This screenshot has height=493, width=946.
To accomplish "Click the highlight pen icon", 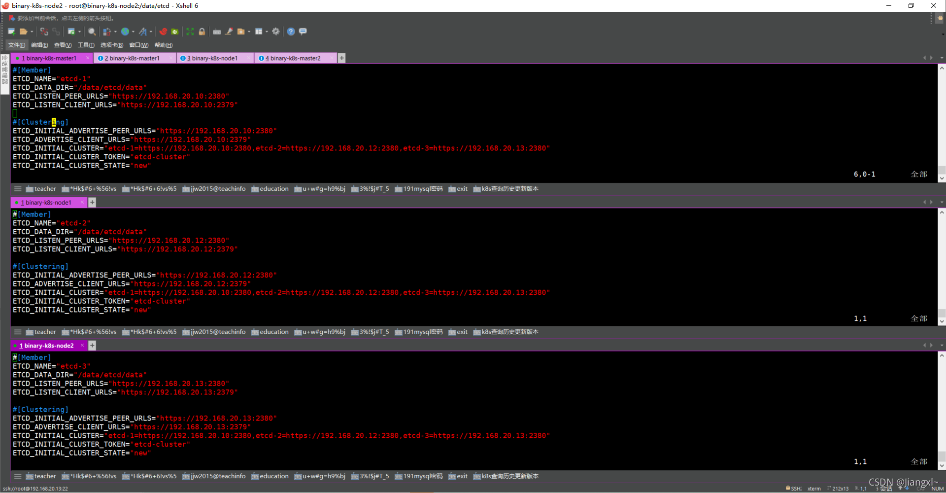I will (229, 32).
